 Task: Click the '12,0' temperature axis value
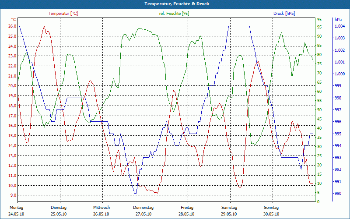(x=12, y=166)
